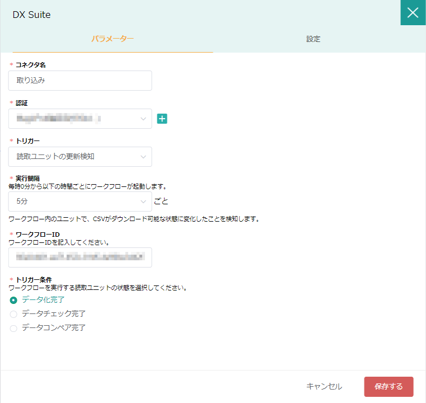This screenshot has width=426, height=403.
Task: Click the DX Suite title text
Action: click(x=31, y=15)
